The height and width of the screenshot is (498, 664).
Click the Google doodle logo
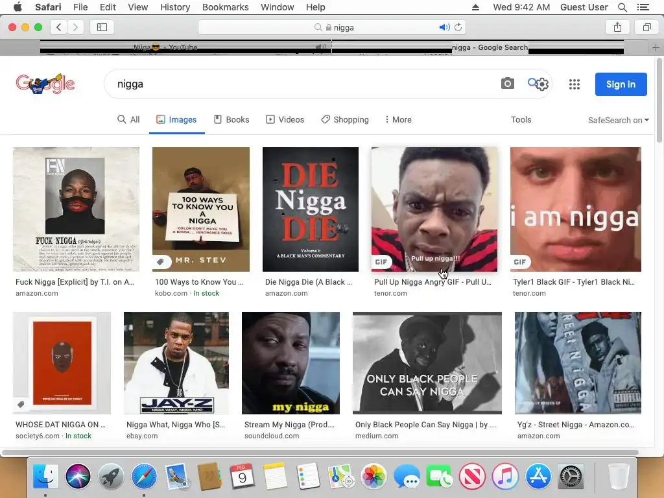[x=45, y=84]
